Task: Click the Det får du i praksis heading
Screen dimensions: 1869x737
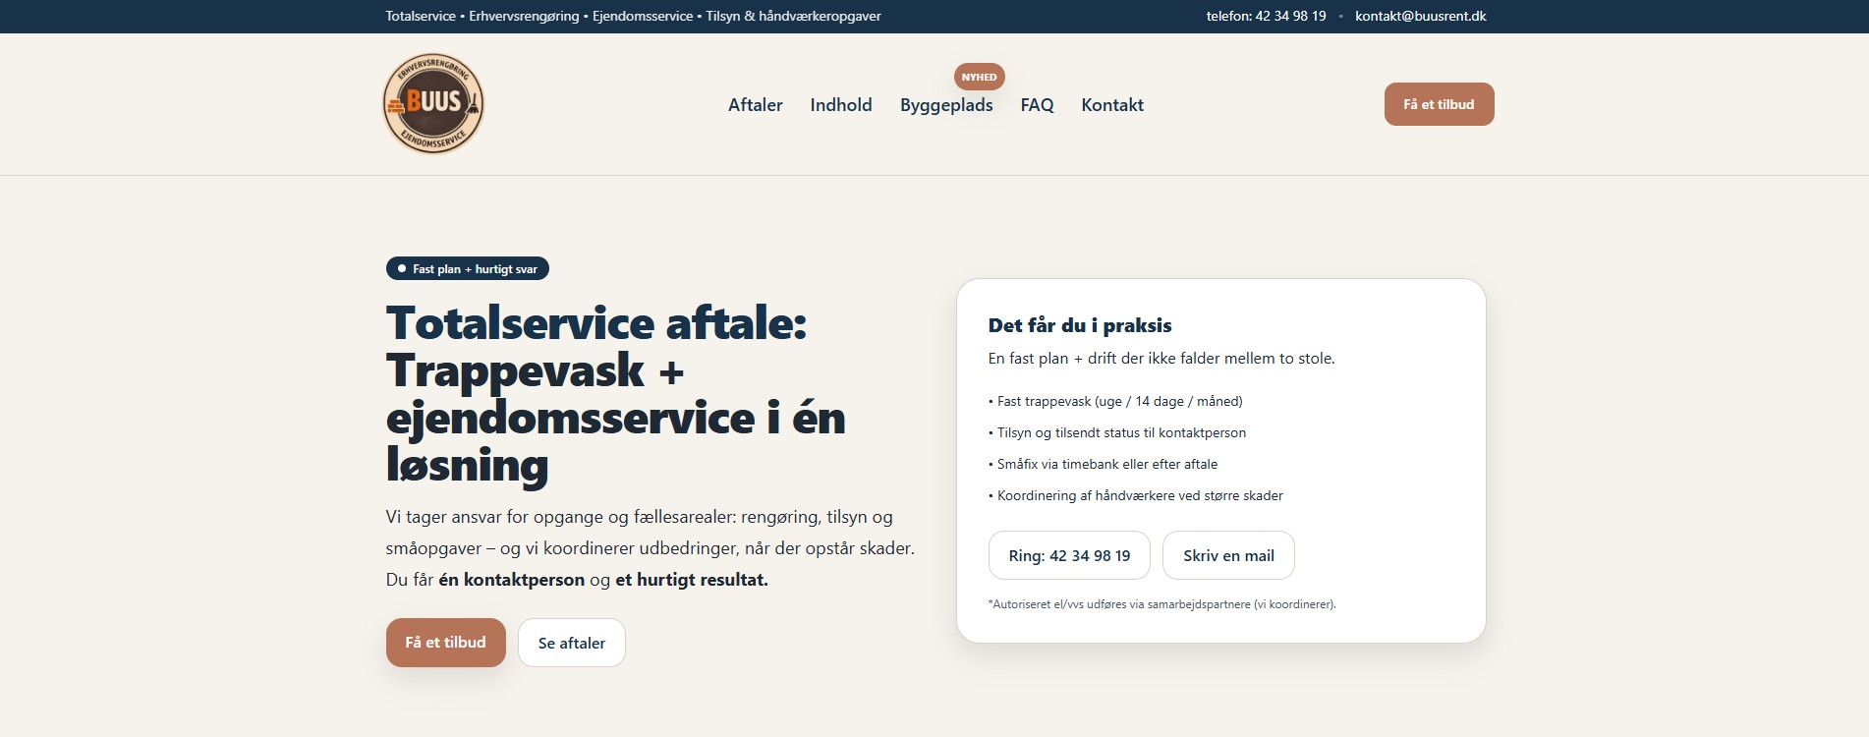Action: point(1079,325)
